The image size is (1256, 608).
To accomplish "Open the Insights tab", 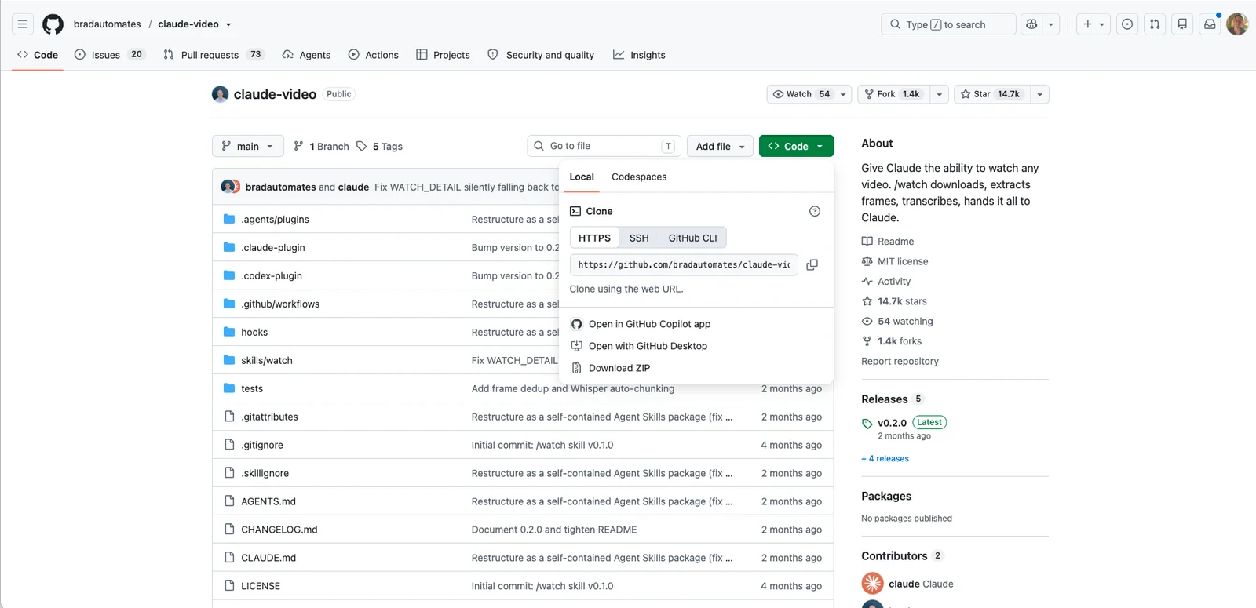I will tap(639, 55).
